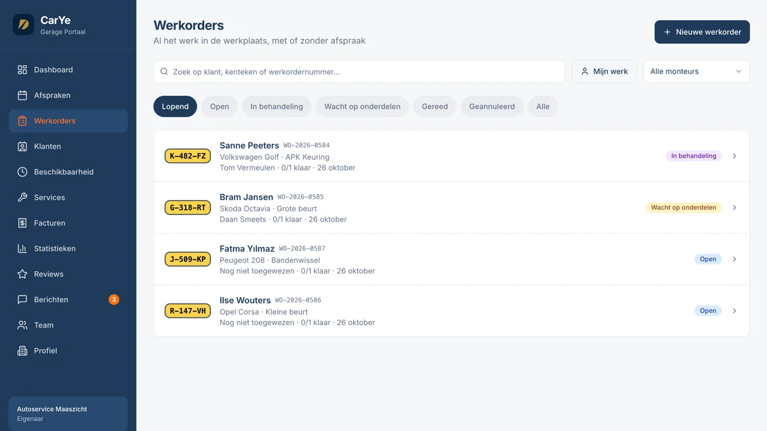
Task: Select the Alle filter tab
Action: click(x=543, y=107)
